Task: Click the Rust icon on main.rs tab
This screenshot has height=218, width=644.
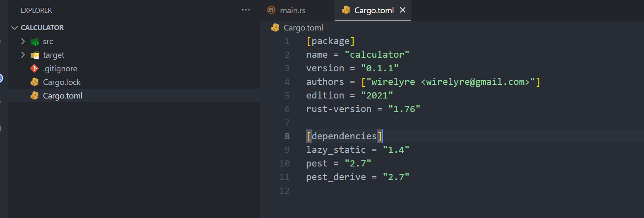Action: (271, 10)
